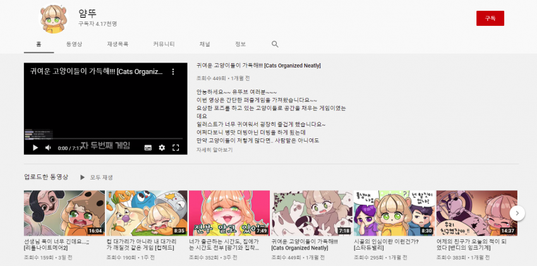Click the 구독자 4.17천명 subscriber count
537x266 pixels.
97,24
